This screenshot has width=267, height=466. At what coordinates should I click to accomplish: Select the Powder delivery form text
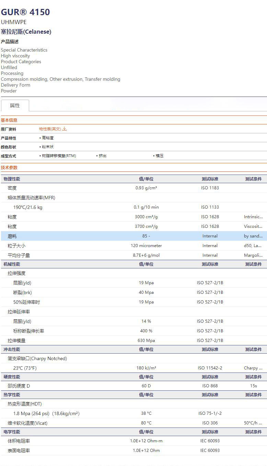coord(9,91)
